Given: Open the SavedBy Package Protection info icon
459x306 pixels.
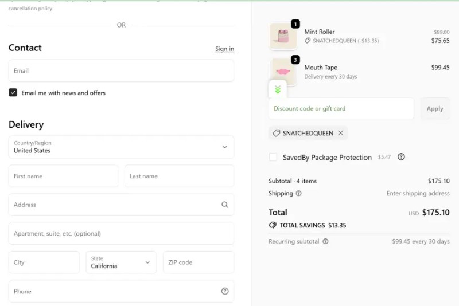Looking at the screenshot, I should tap(401, 157).
